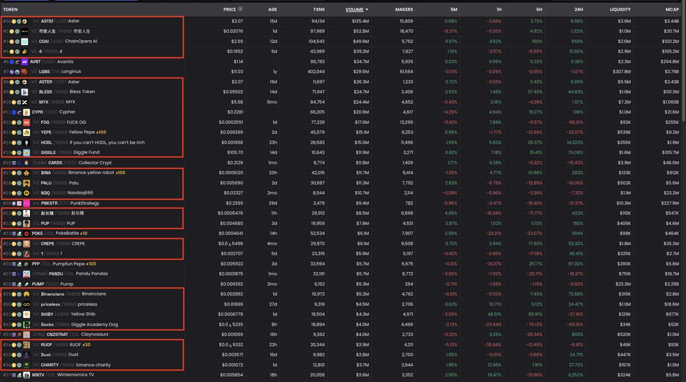This screenshot has height=382, width=686.
Task: Open the VOLUME sort dropdown arrow
Action: (x=367, y=9)
